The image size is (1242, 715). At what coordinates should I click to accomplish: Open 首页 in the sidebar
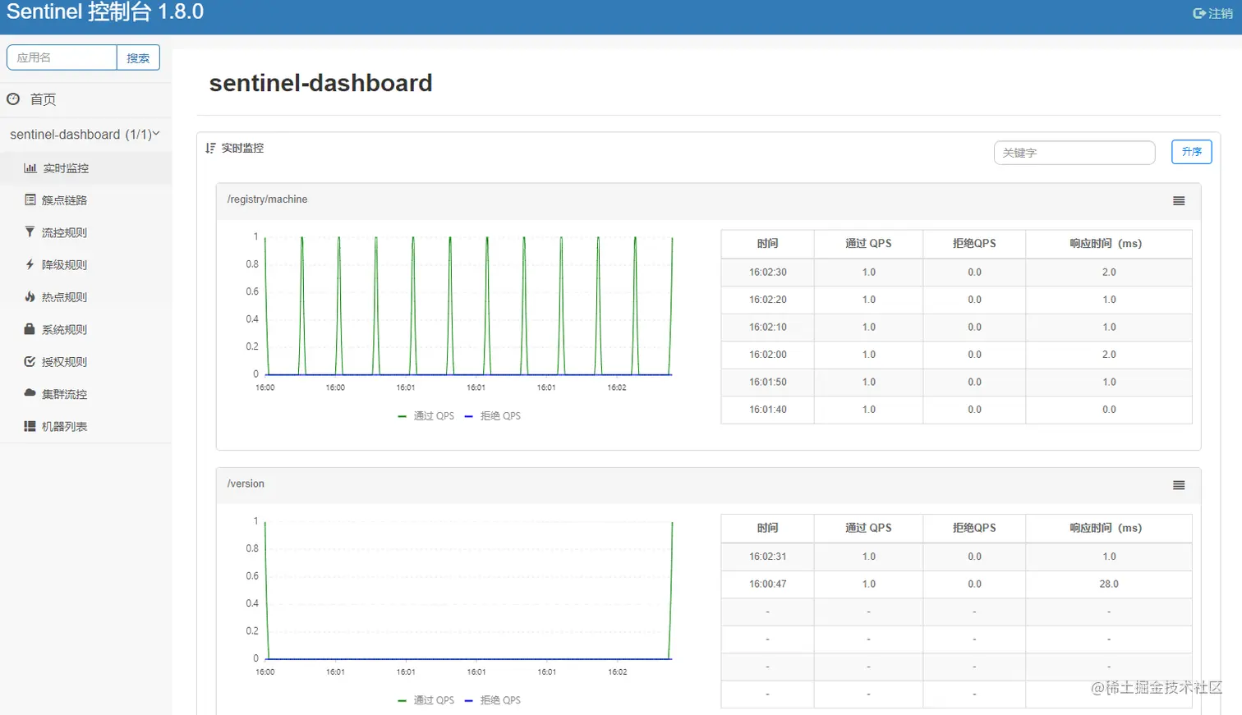[x=43, y=99]
